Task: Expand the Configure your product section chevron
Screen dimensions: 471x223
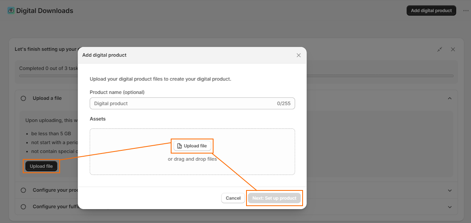Action: [450, 190]
